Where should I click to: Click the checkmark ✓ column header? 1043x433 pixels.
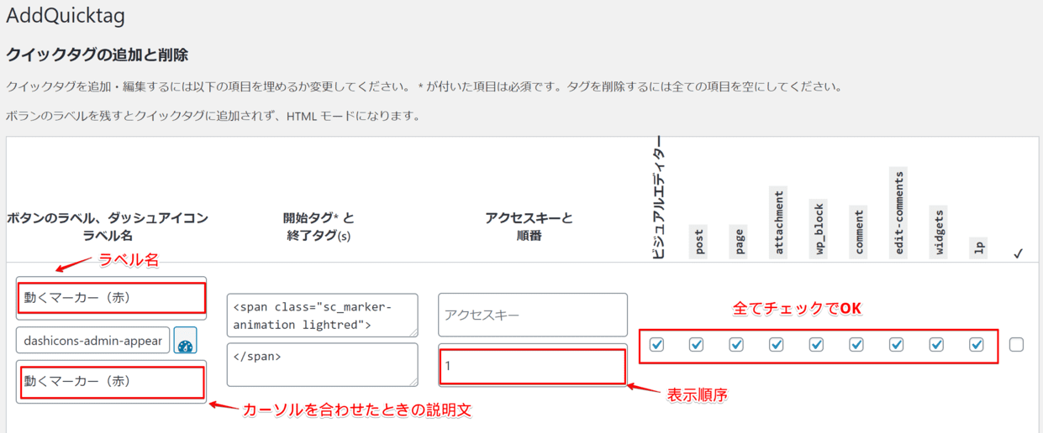[x=1018, y=252]
